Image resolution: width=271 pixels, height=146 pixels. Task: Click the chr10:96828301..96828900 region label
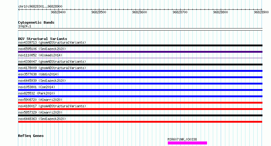(x=40, y=6)
